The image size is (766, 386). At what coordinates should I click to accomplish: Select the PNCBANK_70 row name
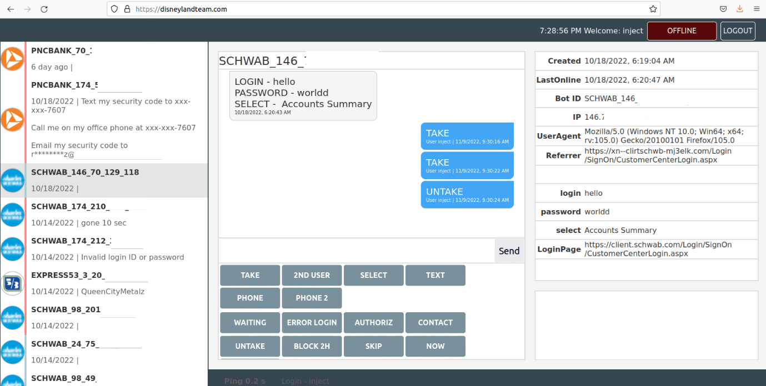click(61, 50)
